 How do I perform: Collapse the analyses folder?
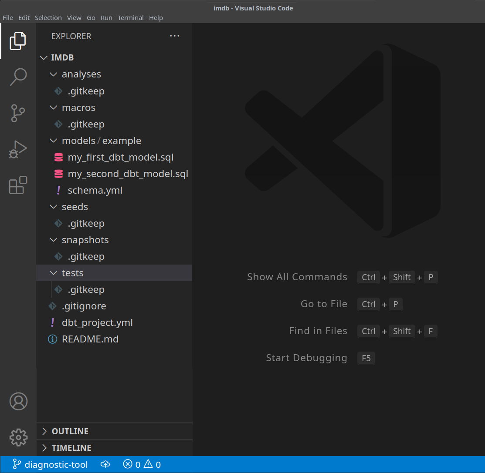tap(81, 74)
